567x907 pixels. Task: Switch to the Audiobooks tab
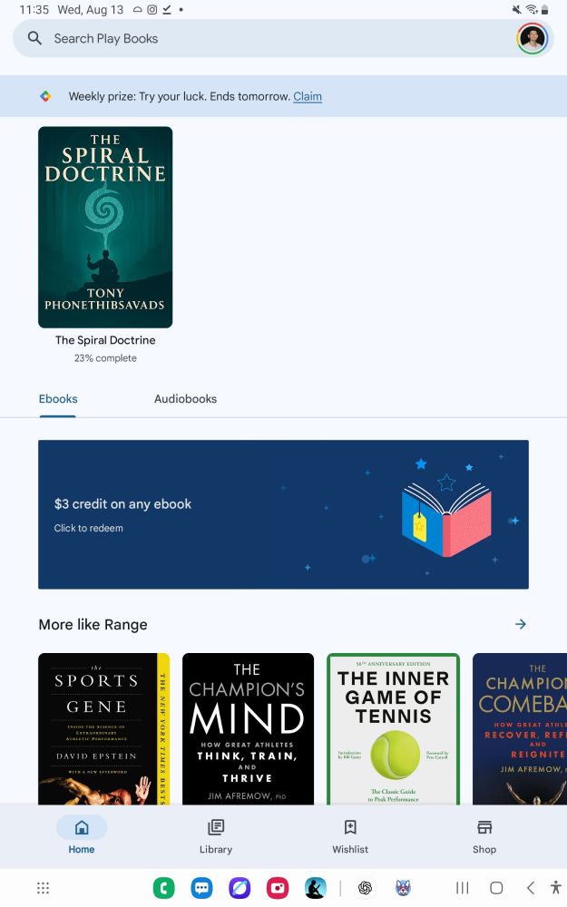[185, 398]
